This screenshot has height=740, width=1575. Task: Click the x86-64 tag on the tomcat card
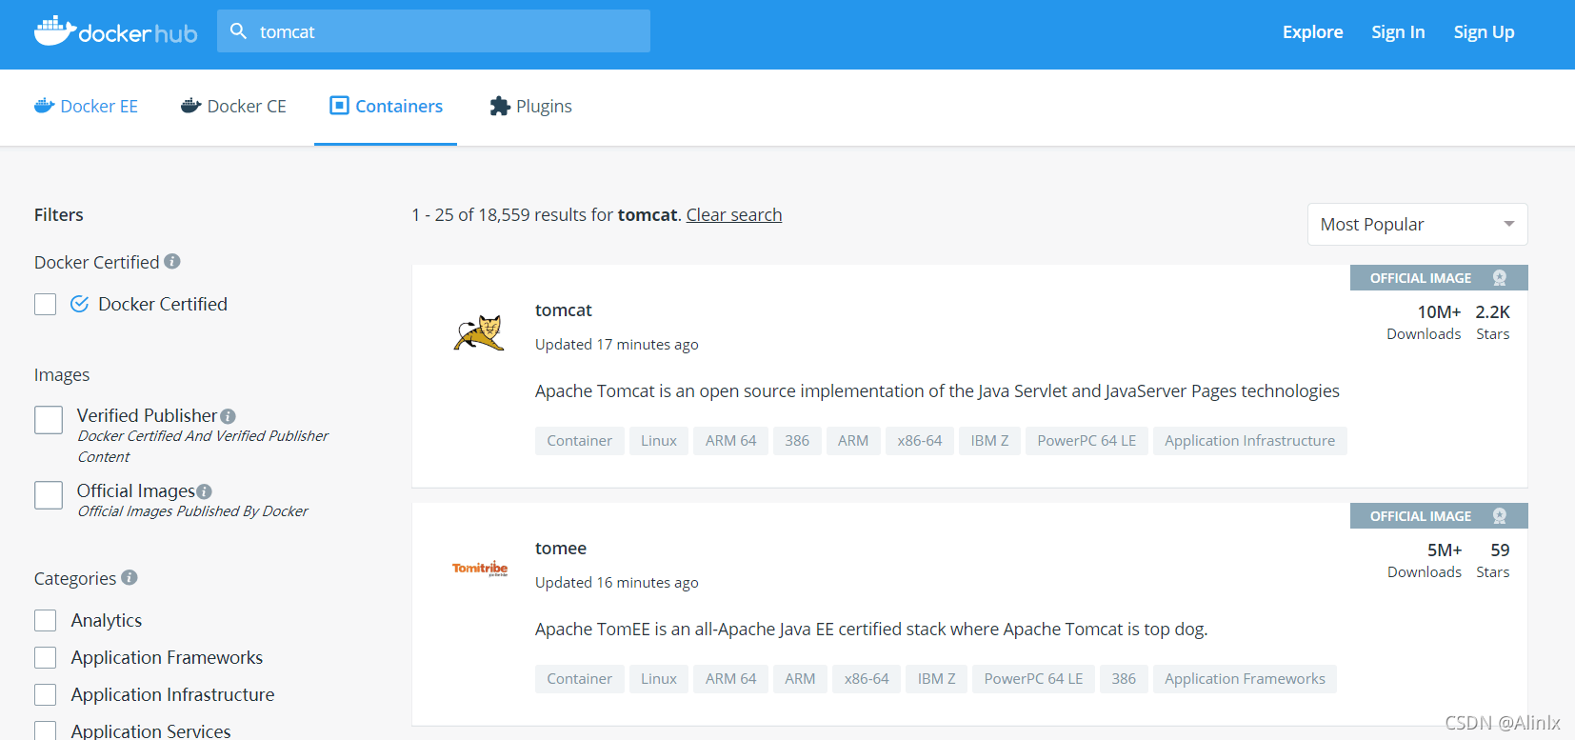[920, 440]
